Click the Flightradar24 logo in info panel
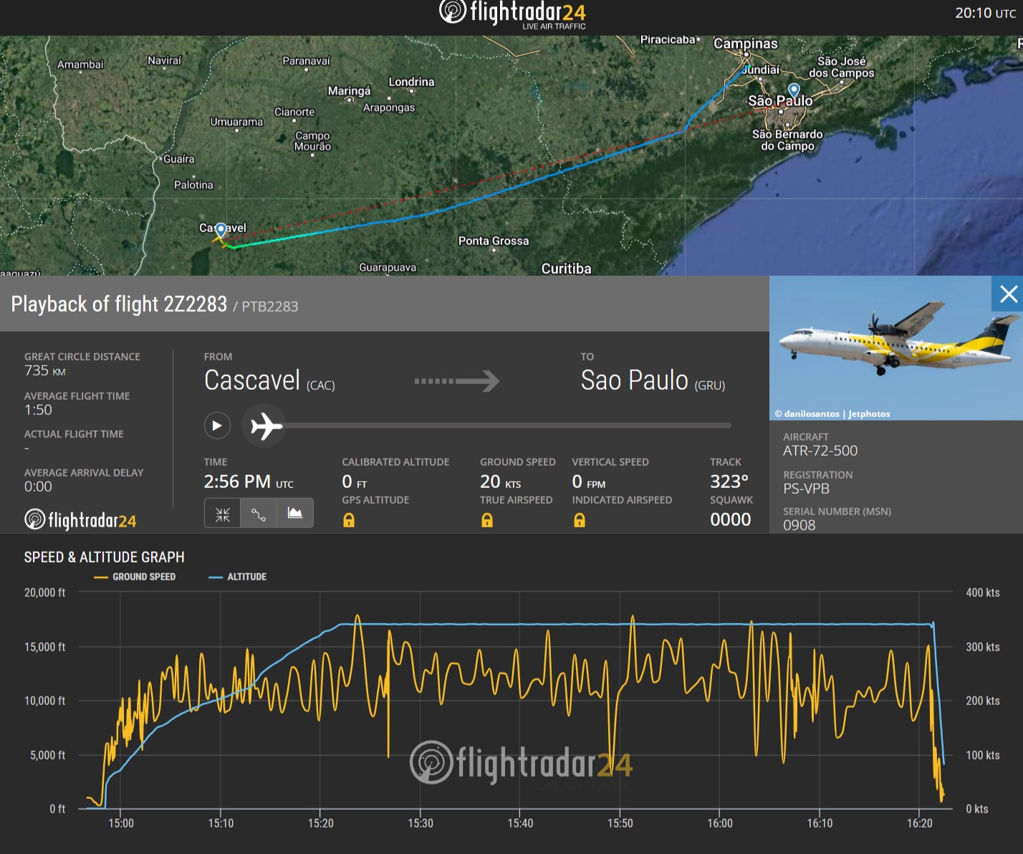Screen dimensions: 1023x854 (x=80, y=519)
